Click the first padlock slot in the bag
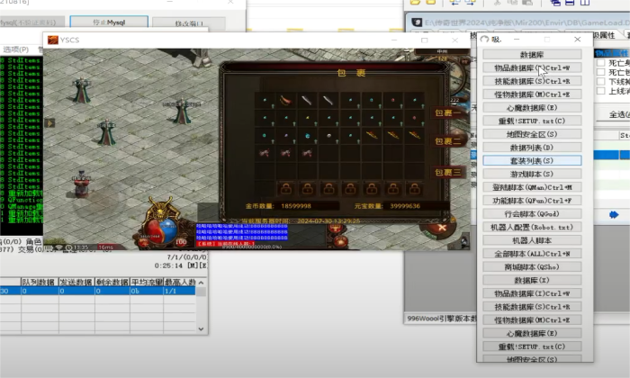 tap(284, 188)
